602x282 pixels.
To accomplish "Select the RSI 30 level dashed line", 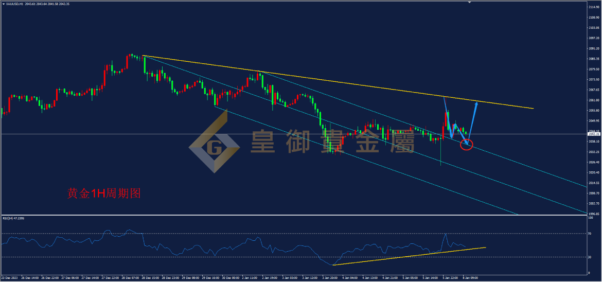I will click(294, 257).
